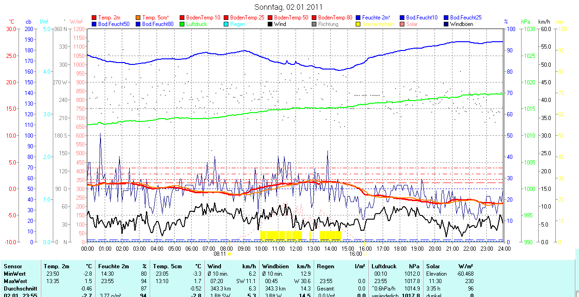
Task: Select the yellow Sonnenschein legend marker
Action: [359, 24]
